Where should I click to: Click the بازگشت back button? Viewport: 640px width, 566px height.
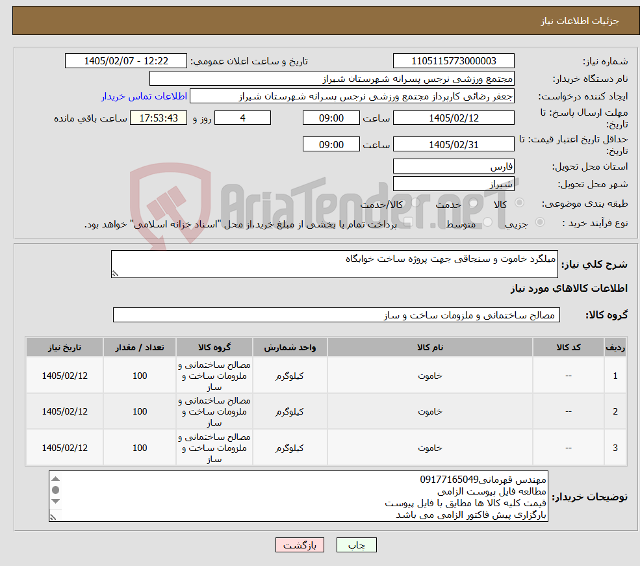(x=300, y=545)
